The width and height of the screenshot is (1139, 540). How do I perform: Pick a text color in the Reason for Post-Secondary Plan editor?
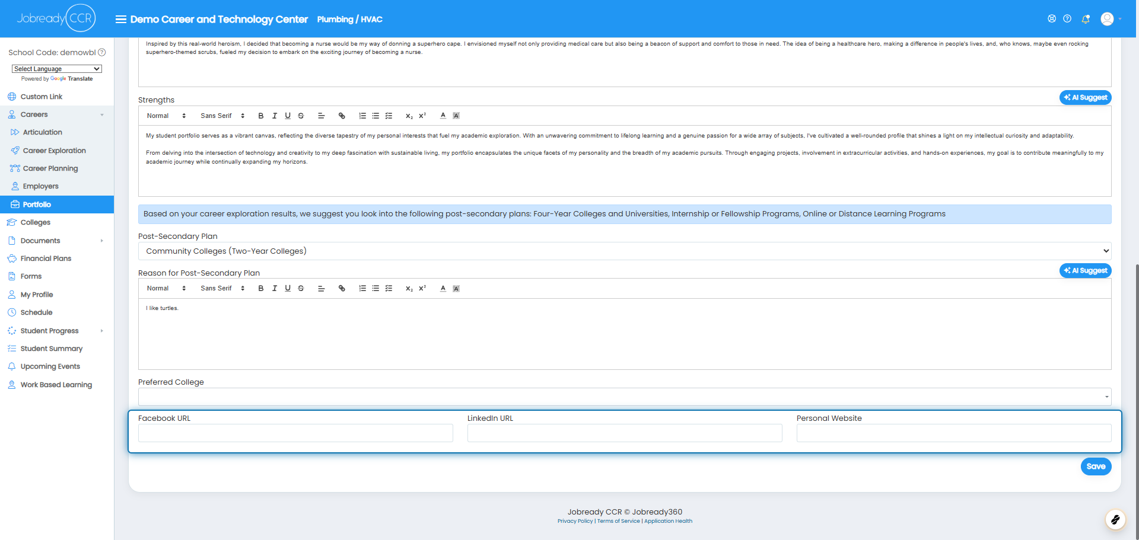pyautogui.click(x=443, y=288)
